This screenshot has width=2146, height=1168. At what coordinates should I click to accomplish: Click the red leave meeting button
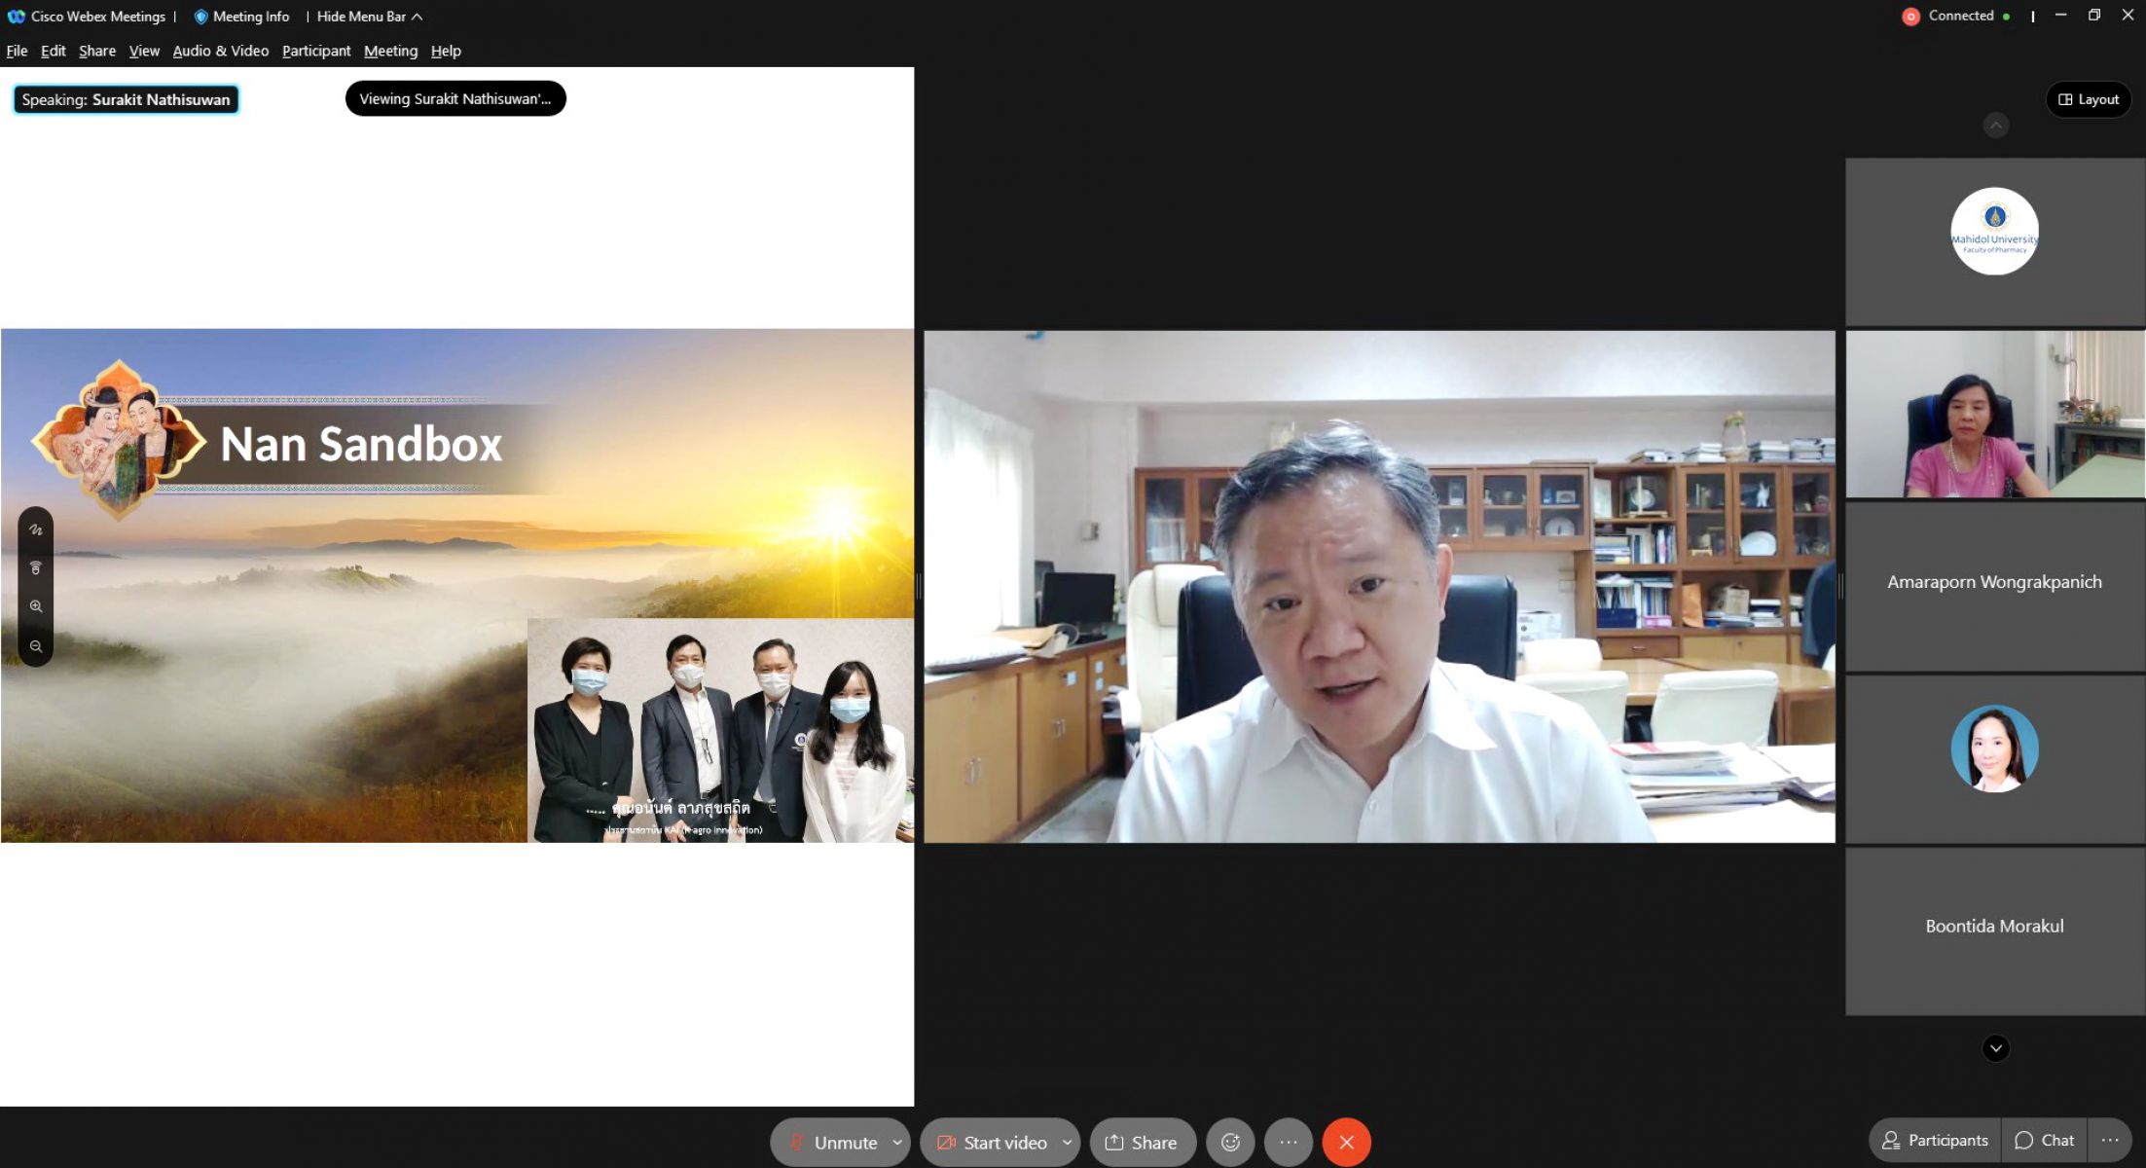[x=1346, y=1143]
